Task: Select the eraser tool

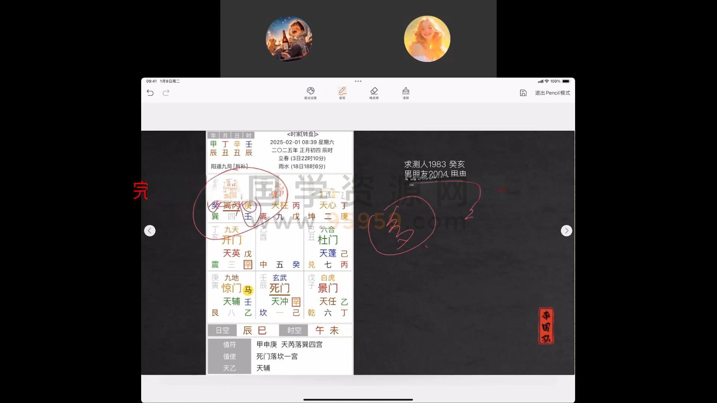Action: [374, 93]
